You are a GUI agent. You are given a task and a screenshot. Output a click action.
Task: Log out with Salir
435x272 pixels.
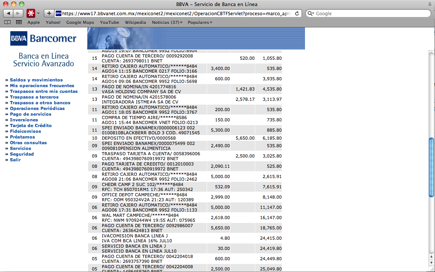click(15, 160)
